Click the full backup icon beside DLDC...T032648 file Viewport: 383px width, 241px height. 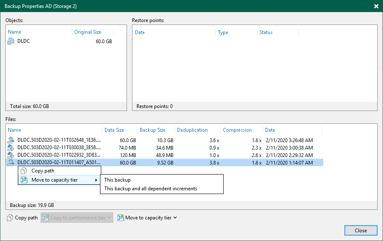[11, 140]
